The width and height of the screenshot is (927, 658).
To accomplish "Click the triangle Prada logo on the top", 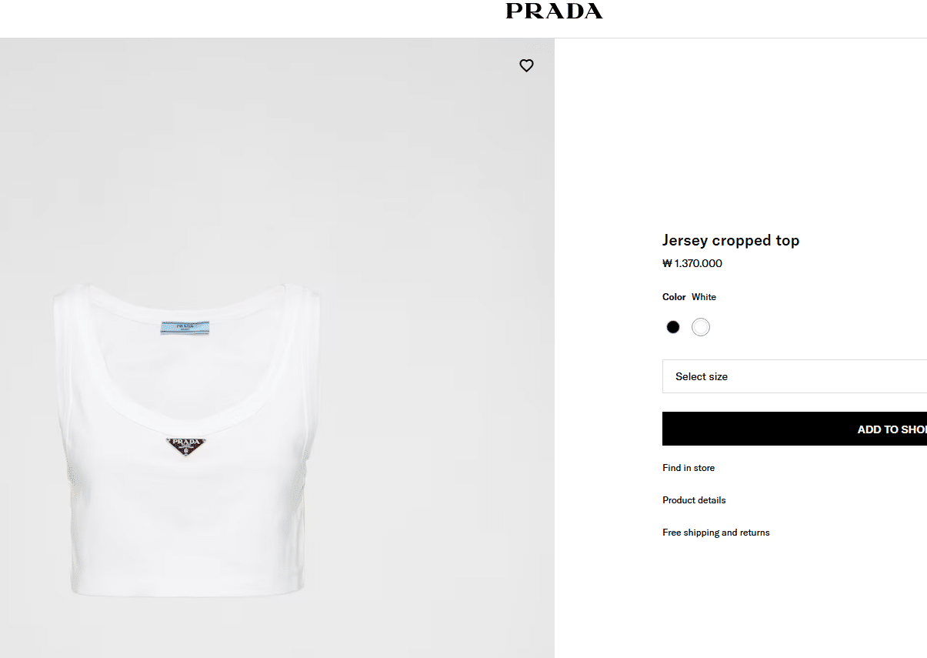I will coord(186,446).
